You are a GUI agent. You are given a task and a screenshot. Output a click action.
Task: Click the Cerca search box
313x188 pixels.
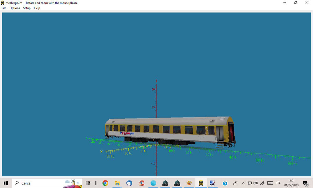coord(47,183)
